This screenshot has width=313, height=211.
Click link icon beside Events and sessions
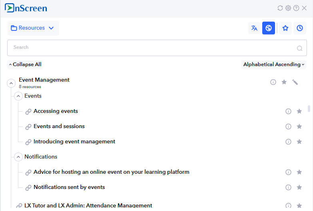pyautogui.click(x=28, y=127)
